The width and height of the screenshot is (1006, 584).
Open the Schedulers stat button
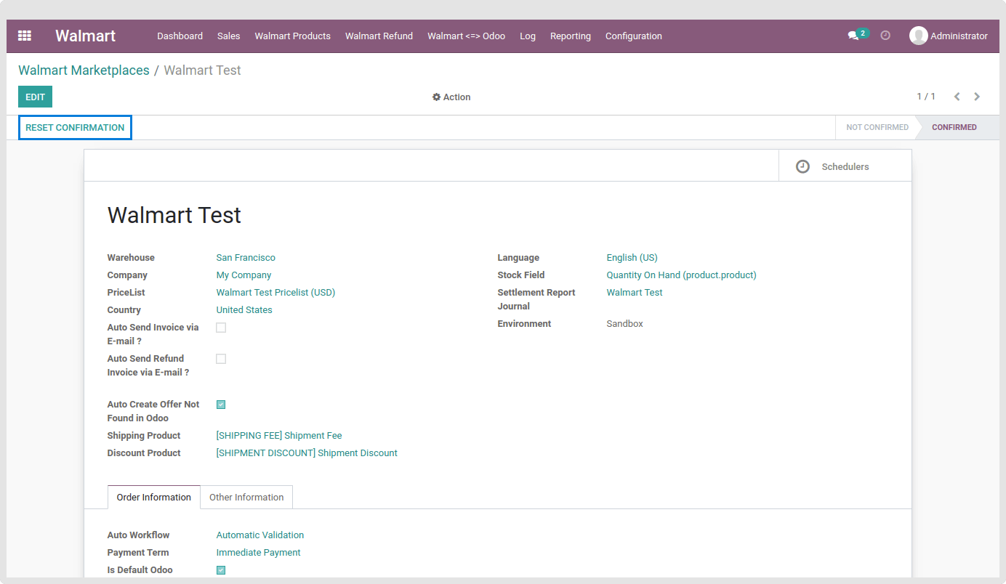pos(845,166)
